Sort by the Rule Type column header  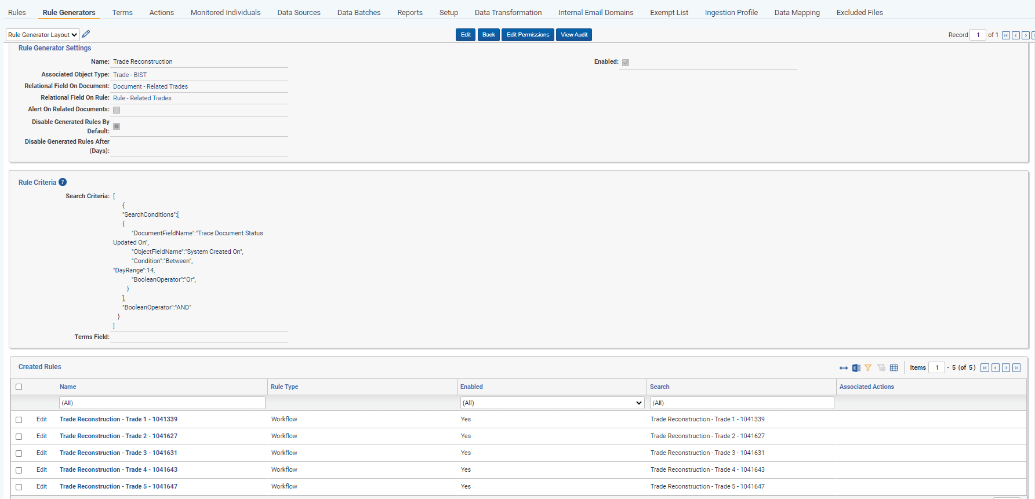coord(285,387)
